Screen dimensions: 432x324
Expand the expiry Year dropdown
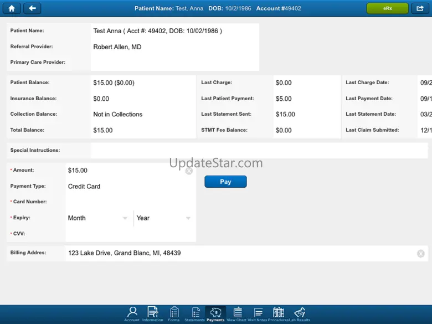163,218
